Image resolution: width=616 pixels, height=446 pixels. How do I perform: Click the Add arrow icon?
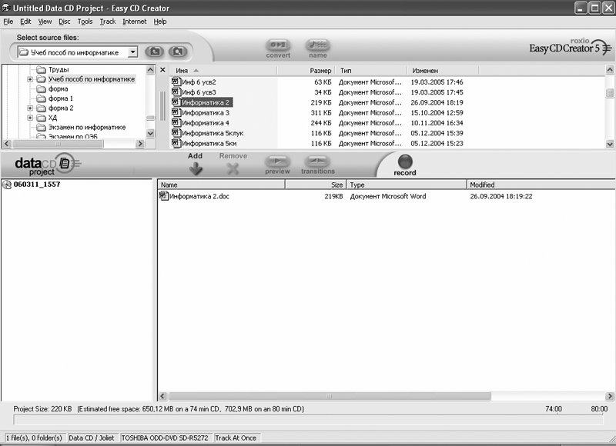196,168
